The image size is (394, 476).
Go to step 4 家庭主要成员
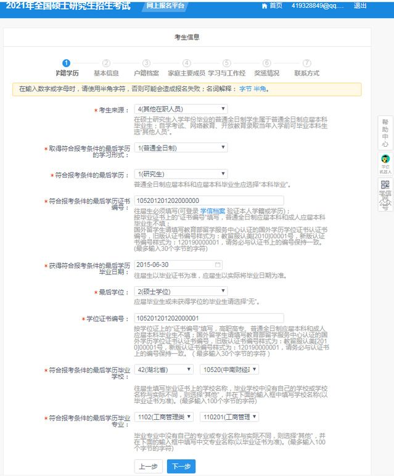tap(186, 68)
